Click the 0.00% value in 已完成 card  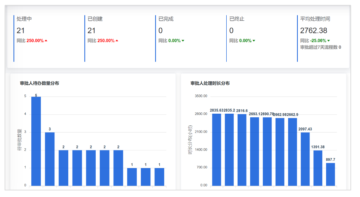coord(175,41)
